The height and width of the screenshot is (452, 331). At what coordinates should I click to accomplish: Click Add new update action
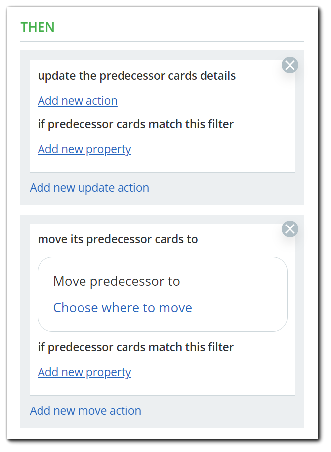pyautogui.click(x=89, y=188)
